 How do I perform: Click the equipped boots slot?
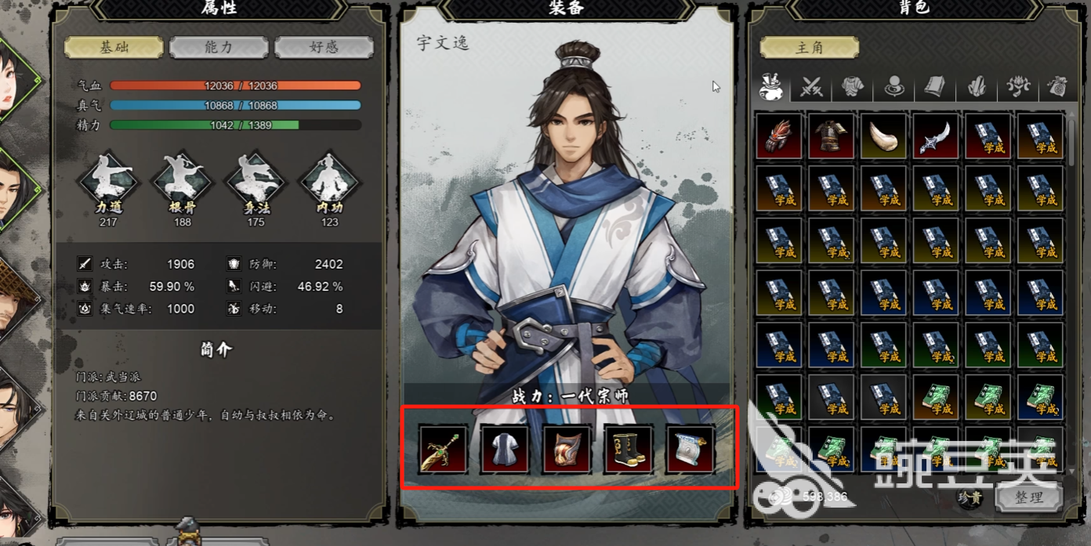629,449
